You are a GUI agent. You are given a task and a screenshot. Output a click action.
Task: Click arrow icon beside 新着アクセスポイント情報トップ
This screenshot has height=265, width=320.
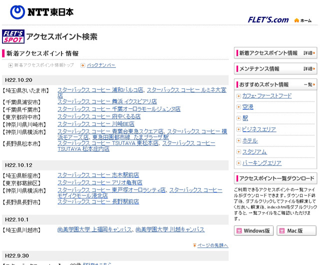tap(10, 65)
